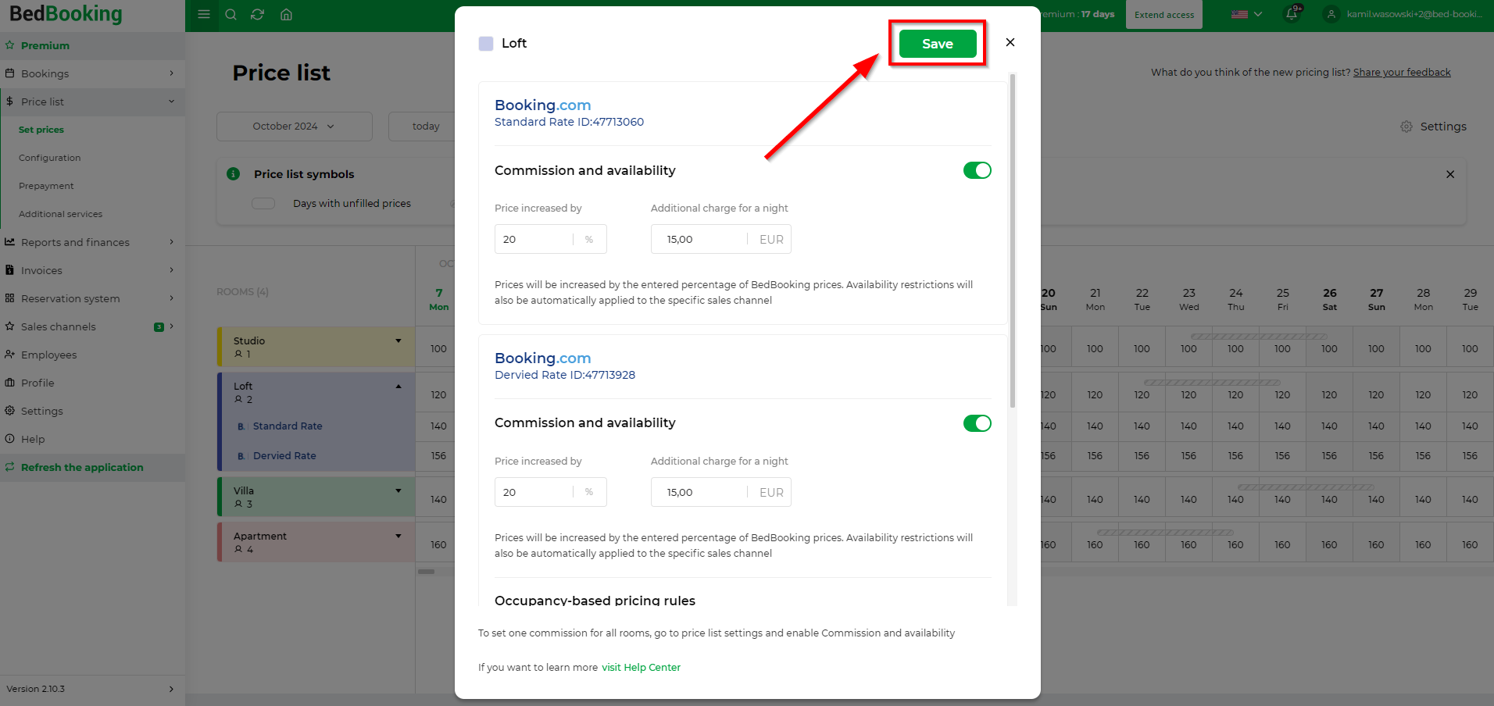
Task: Open Additional services submenu item
Action: click(60, 214)
